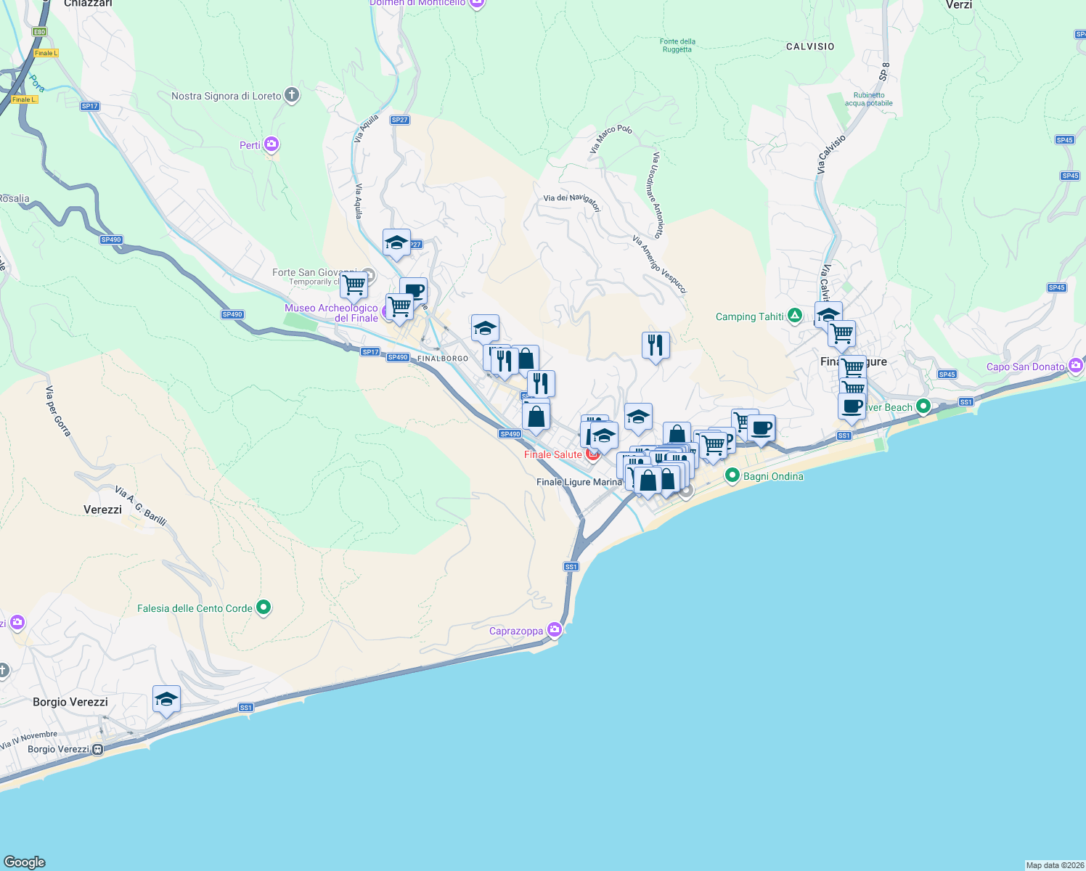This screenshot has height=871, width=1086.
Task: Open the church marker at Nostra Signora di Loreto
Action: pyautogui.click(x=291, y=94)
